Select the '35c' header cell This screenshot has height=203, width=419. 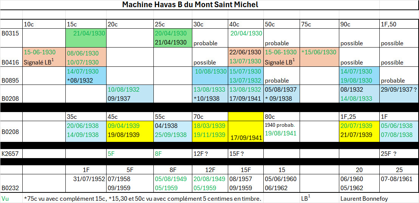click(86, 116)
